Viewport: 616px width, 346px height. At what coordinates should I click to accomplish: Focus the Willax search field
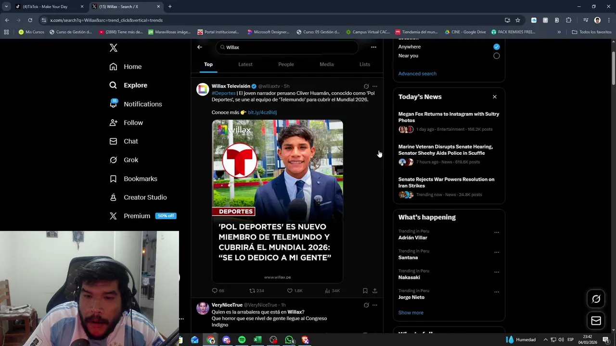(x=287, y=47)
